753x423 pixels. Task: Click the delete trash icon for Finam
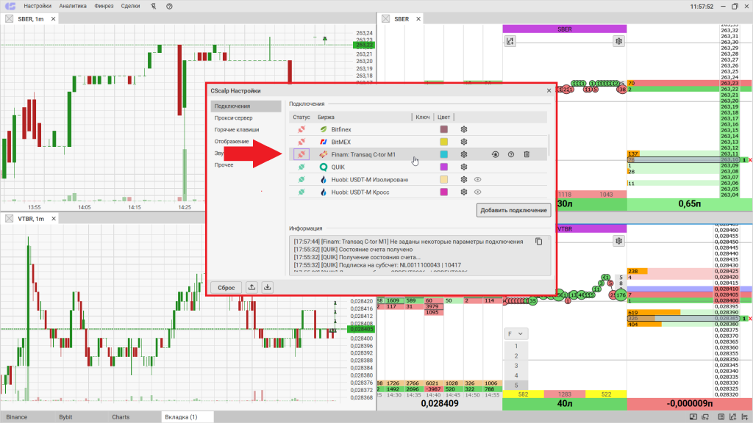(x=527, y=154)
